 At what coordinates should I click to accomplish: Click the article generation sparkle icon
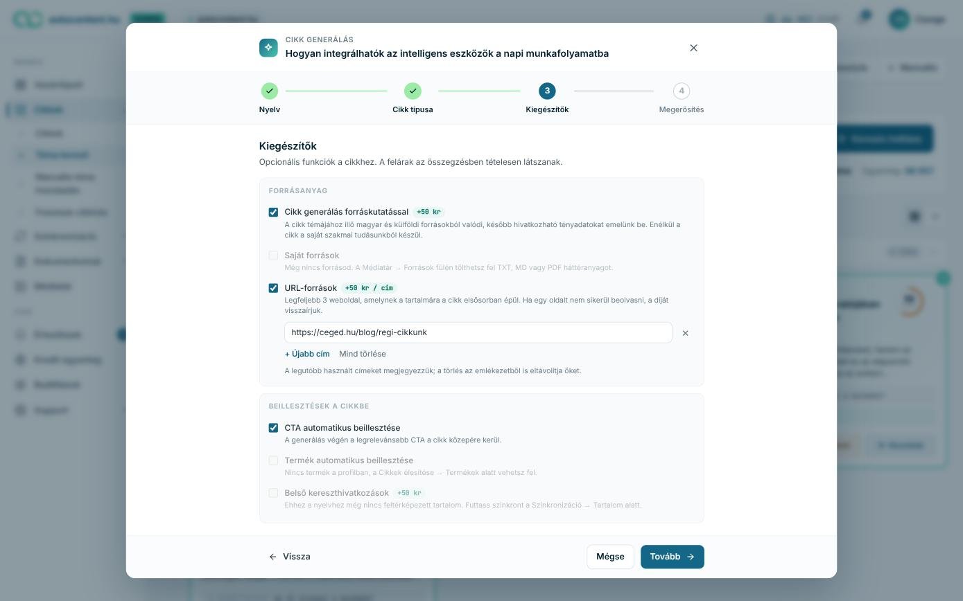[x=268, y=47]
